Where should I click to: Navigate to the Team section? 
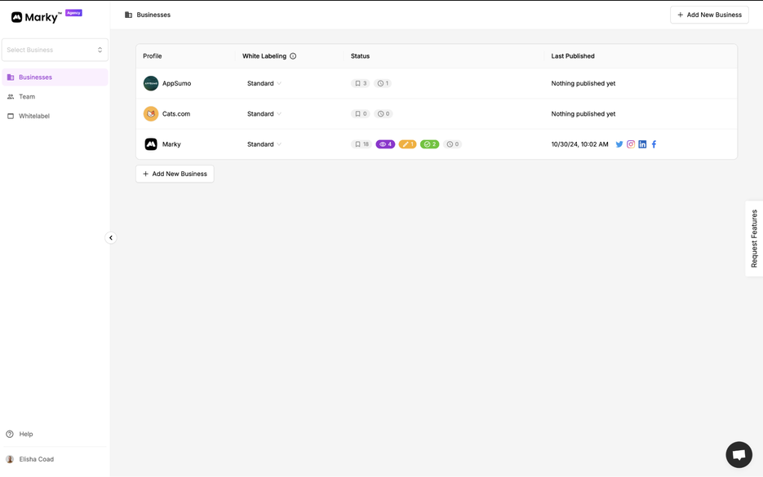[x=27, y=96]
